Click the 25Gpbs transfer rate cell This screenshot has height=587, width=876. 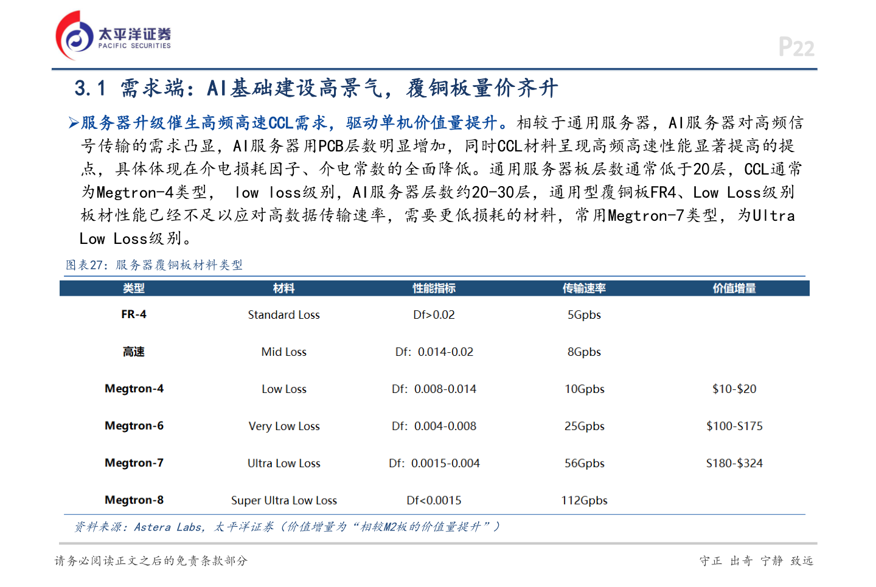click(584, 426)
